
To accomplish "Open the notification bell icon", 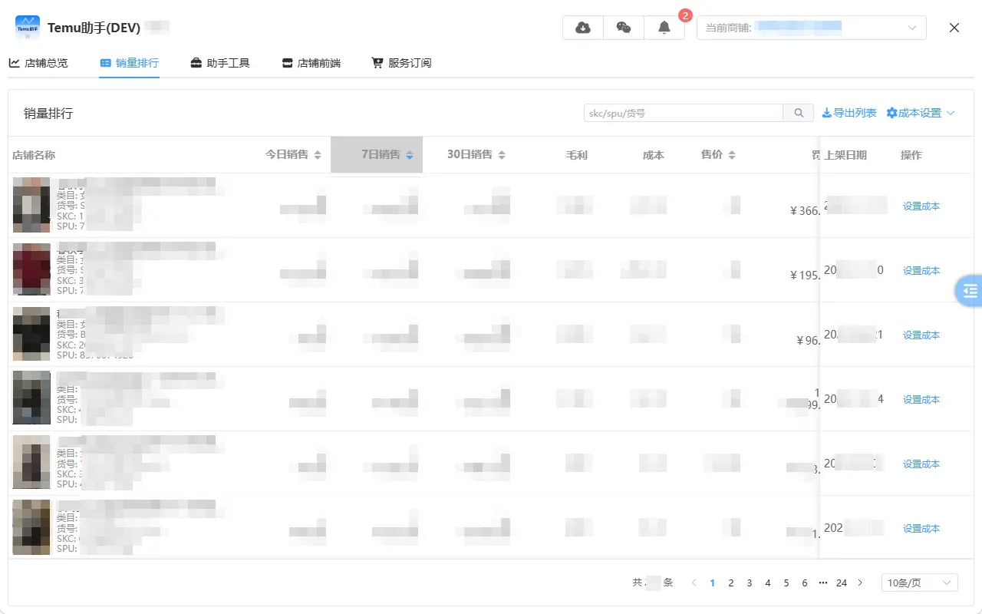I will pyautogui.click(x=664, y=28).
